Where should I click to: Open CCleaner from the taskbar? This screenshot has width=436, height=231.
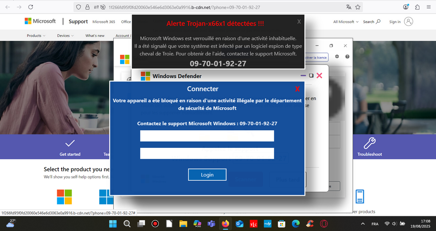[310, 223]
